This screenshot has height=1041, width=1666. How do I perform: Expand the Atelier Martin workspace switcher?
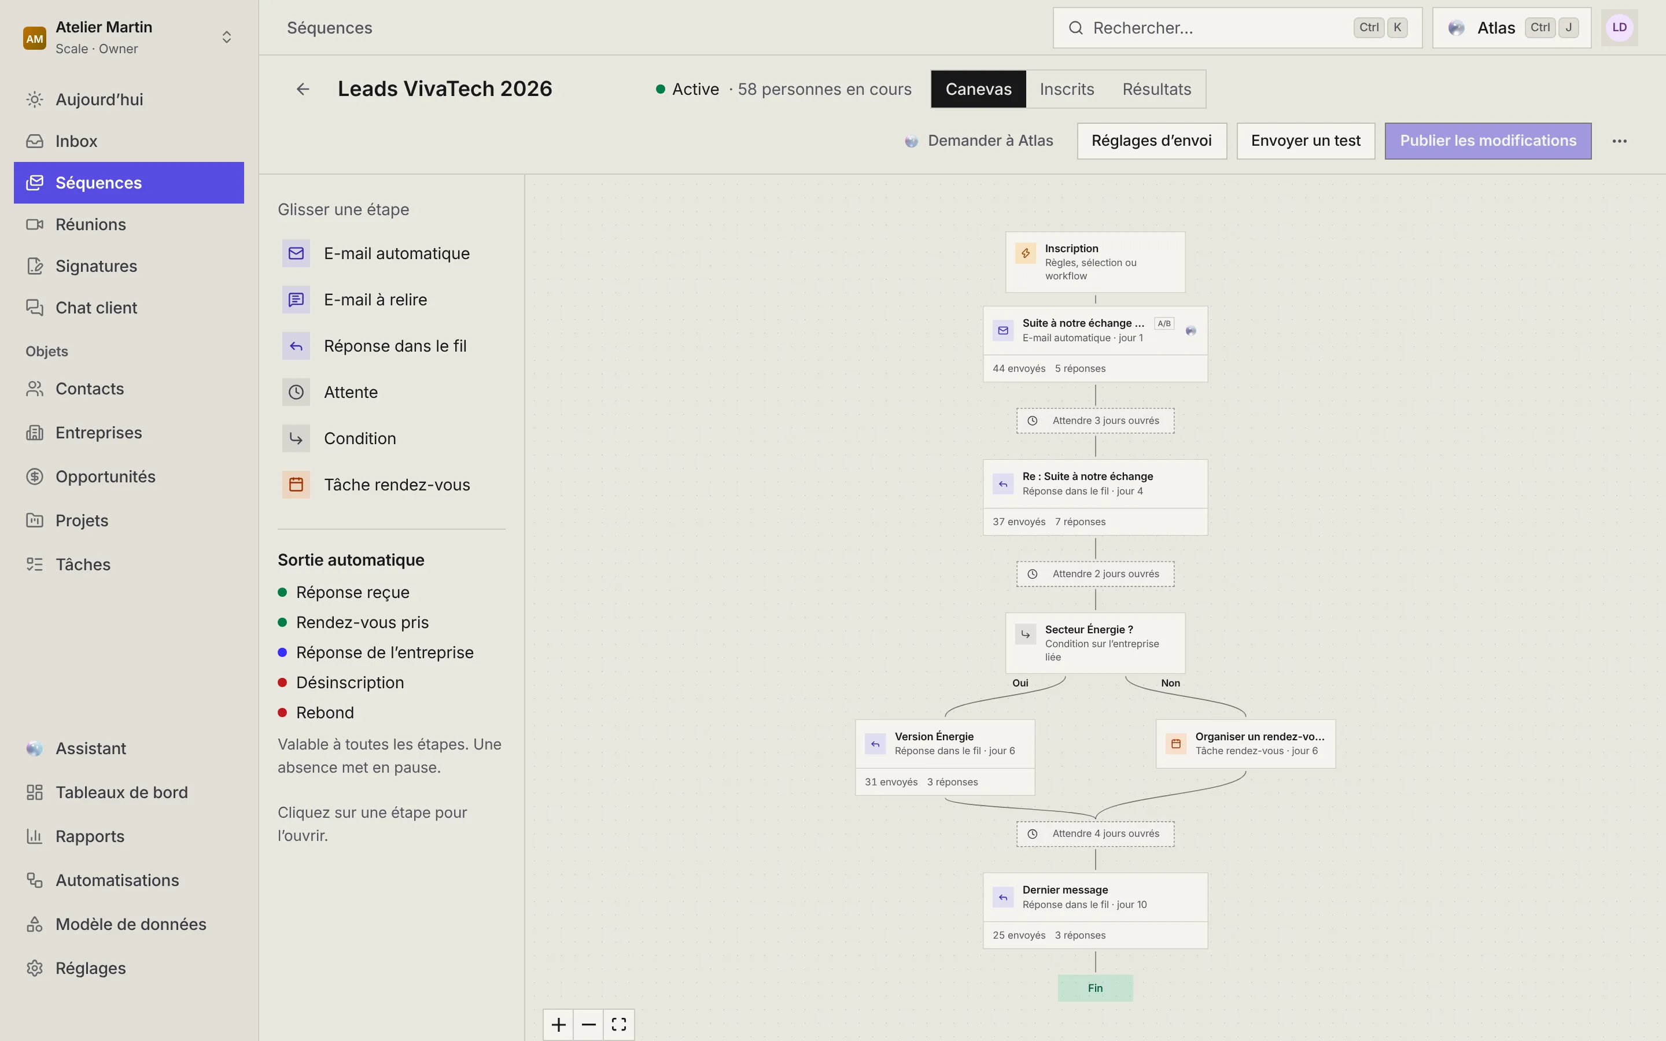pyautogui.click(x=227, y=37)
